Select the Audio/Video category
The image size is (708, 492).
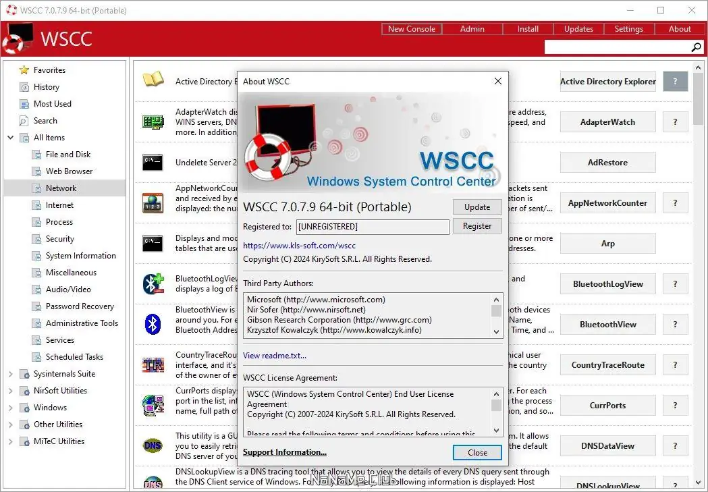(x=68, y=290)
